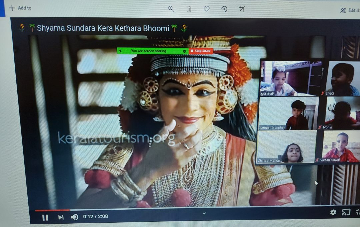The height and width of the screenshot is (227, 360).
Task: Expand the chevron below the video
Action: coord(204,213)
